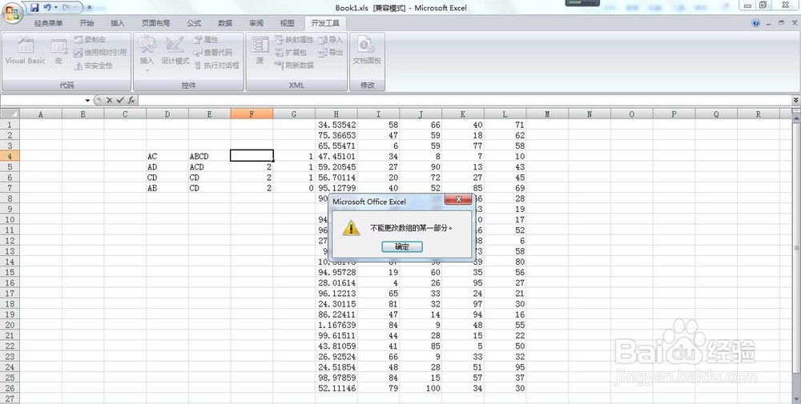Toggle 使用相对引用 option
The image size is (801, 404).
[100, 53]
